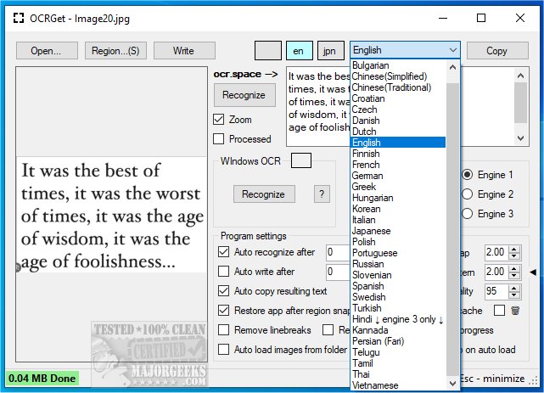This screenshot has width=544, height=393.
Task: Enable Auto load images from folder
Action: (224, 349)
